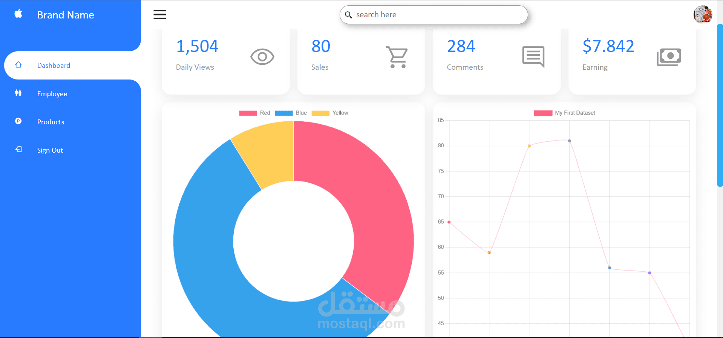This screenshot has width=723, height=338.
Task: Click the purple data point at 55
Action: coord(649,273)
